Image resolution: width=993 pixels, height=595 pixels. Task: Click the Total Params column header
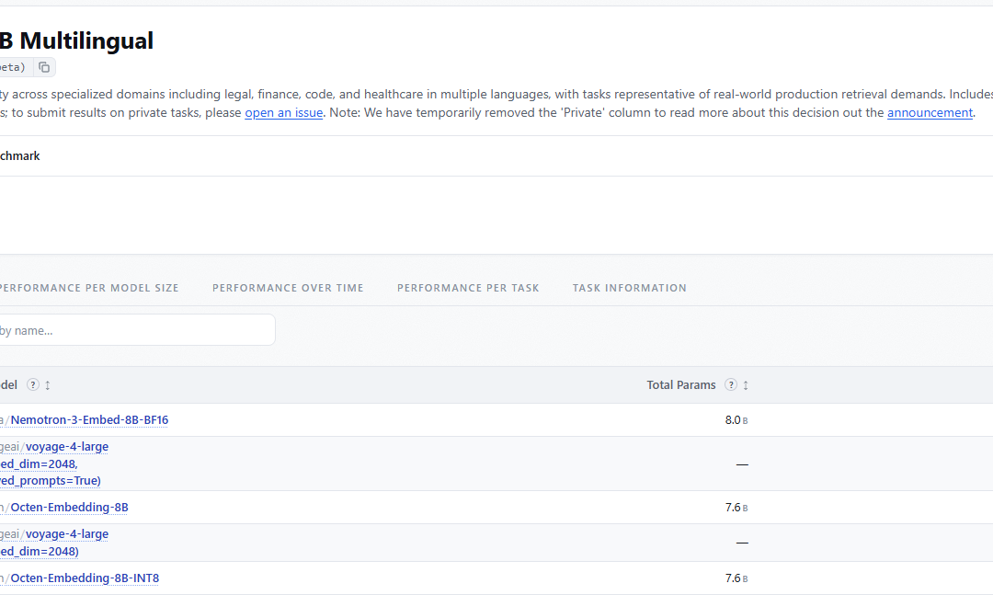pyautogui.click(x=680, y=384)
